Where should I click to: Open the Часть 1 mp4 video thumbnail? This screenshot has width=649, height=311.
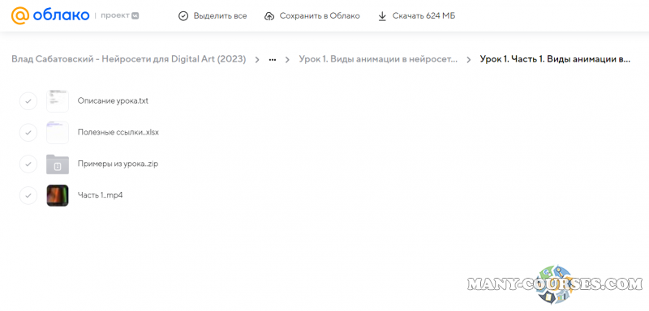coord(58,195)
